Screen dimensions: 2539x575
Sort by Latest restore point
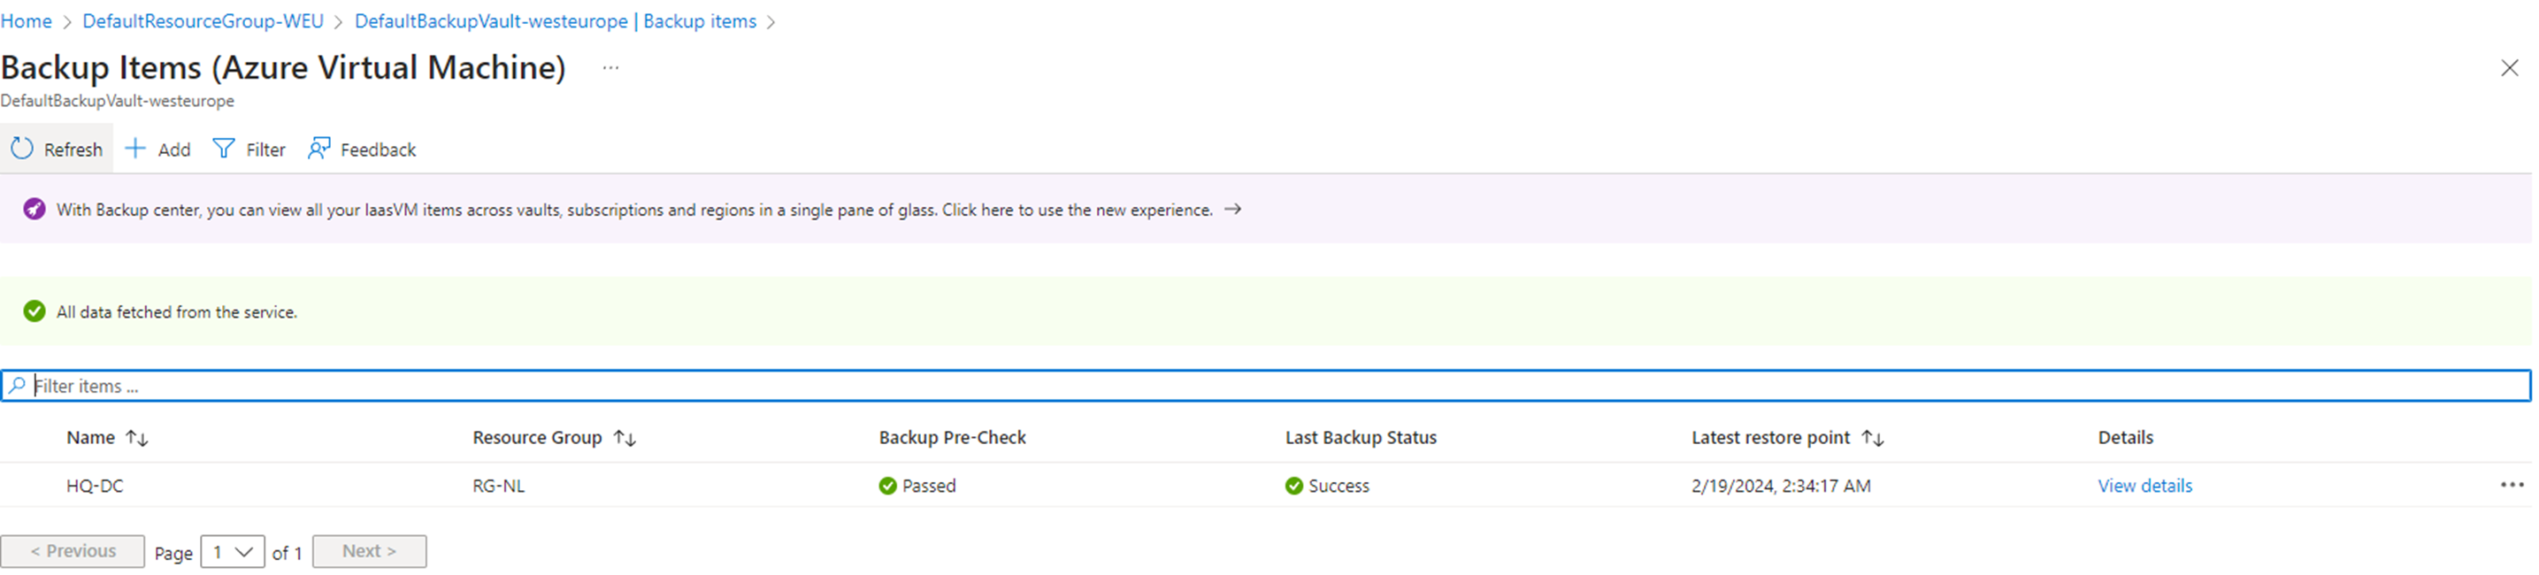[1873, 438]
